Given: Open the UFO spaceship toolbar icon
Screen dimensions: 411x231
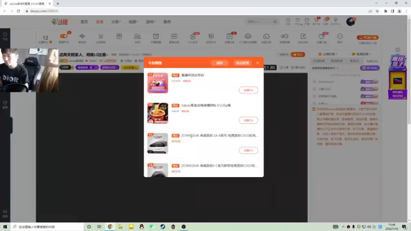Looking at the screenshot, I should [248, 36].
